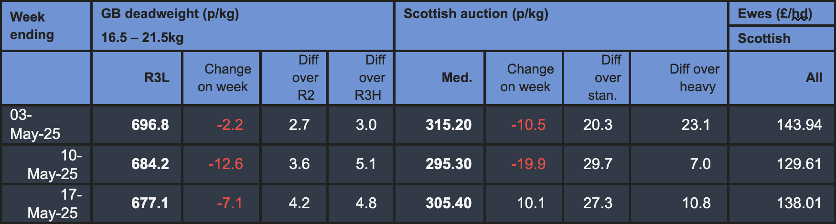The width and height of the screenshot is (836, 224).
Task: Click the 'Week ending' header cell
Action: point(46,26)
